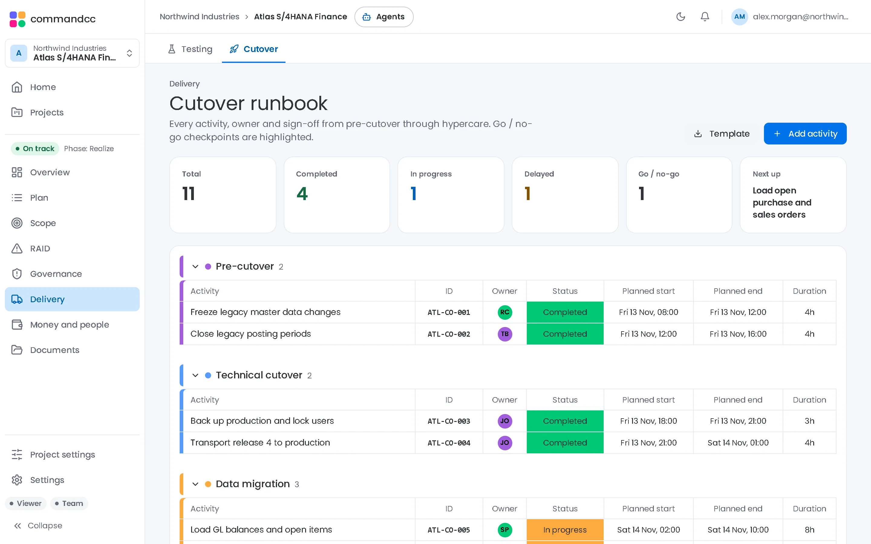Click the Delivery truck icon

coord(17,299)
